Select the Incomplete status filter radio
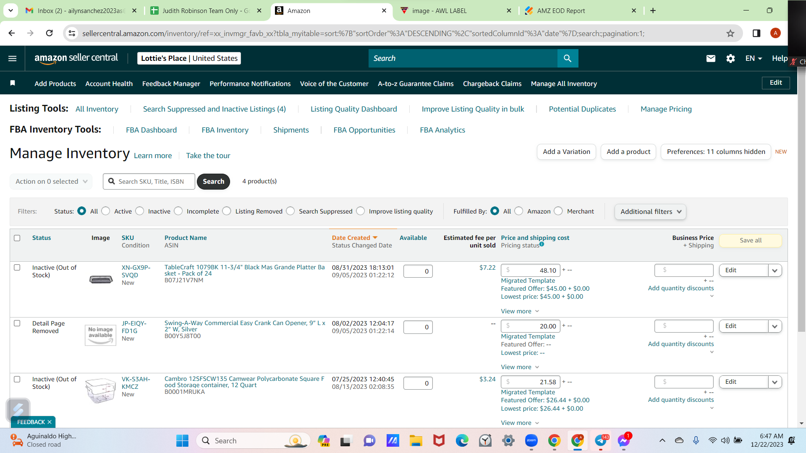Viewport: 806px width, 453px height. click(178, 211)
